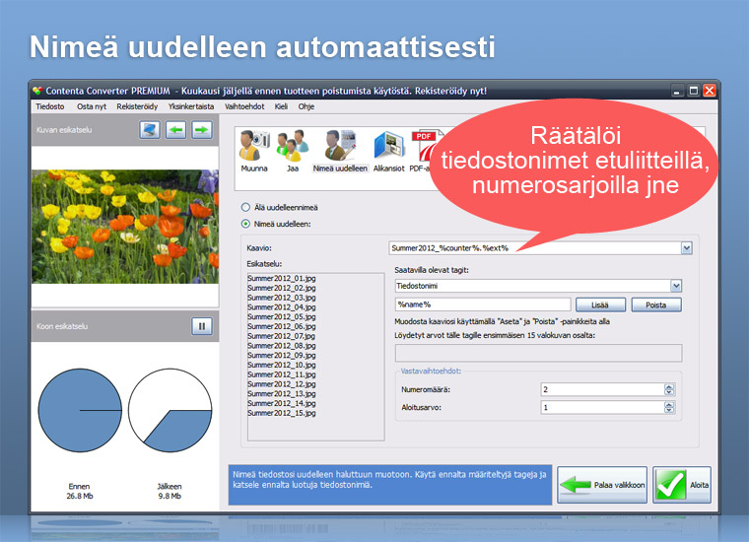
Task: Click the Kaavio pattern text field
Action: [x=535, y=247]
